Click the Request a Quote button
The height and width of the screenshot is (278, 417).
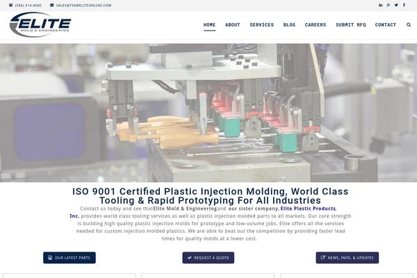[208, 258]
